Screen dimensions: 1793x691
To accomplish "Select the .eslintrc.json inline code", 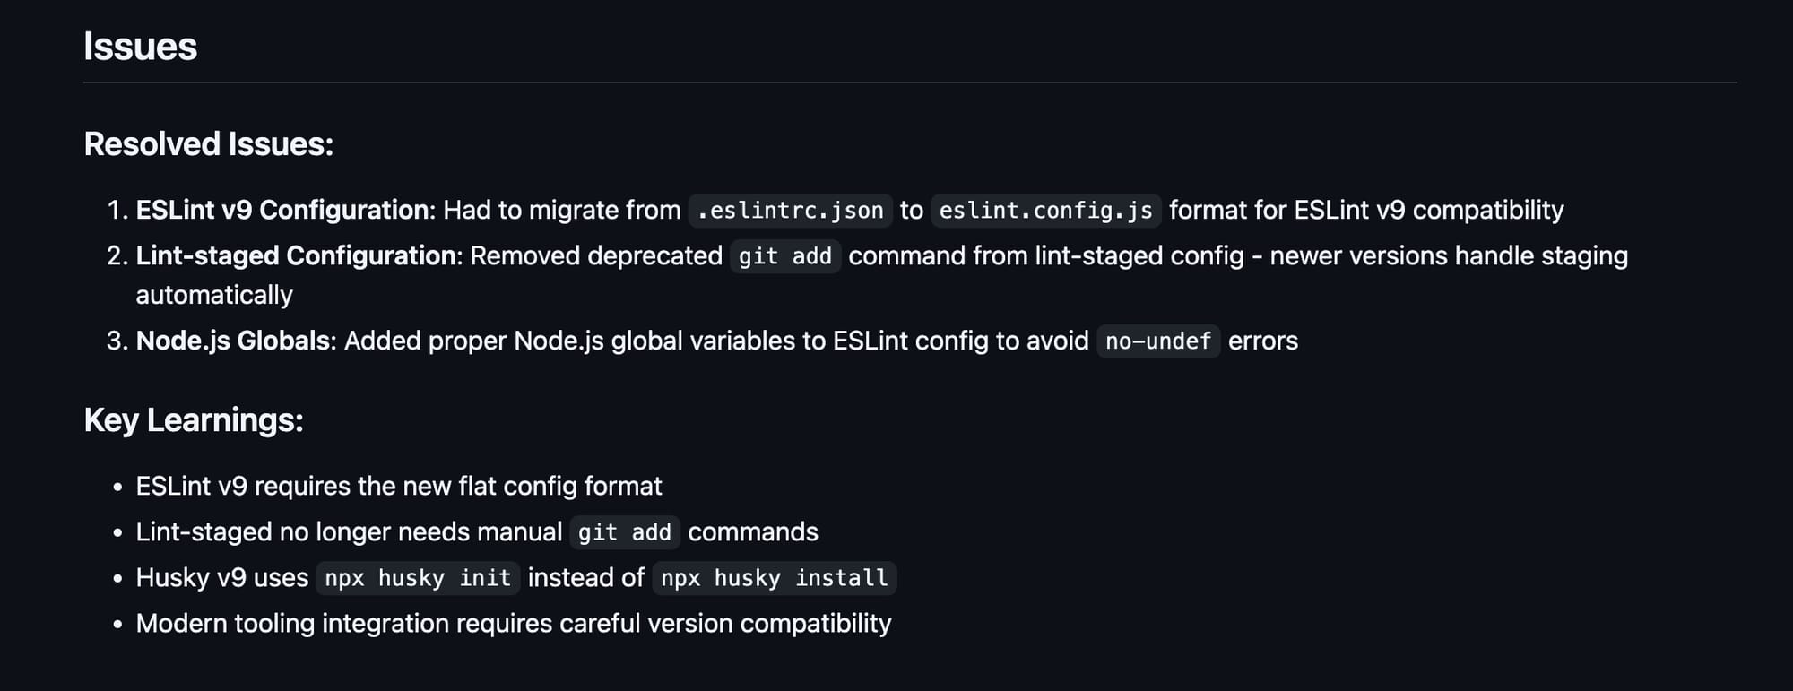I will [x=790, y=211].
